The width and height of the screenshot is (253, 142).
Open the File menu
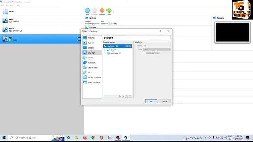click(x=3, y=6)
